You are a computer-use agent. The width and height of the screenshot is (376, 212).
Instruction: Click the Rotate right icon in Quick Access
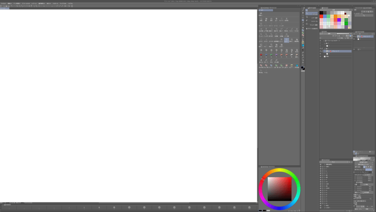282,35
